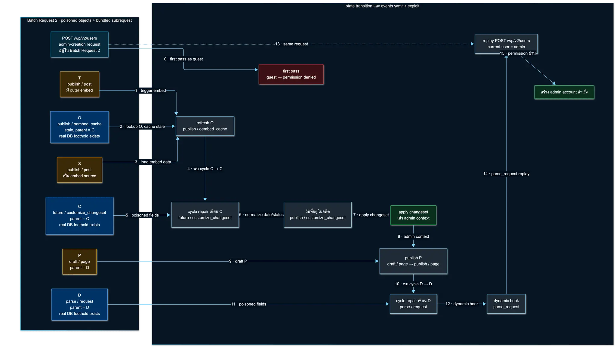Select the T publish / post outer embed node
Image resolution: width=616 pixels, height=347 pixels.
[79, 84]
